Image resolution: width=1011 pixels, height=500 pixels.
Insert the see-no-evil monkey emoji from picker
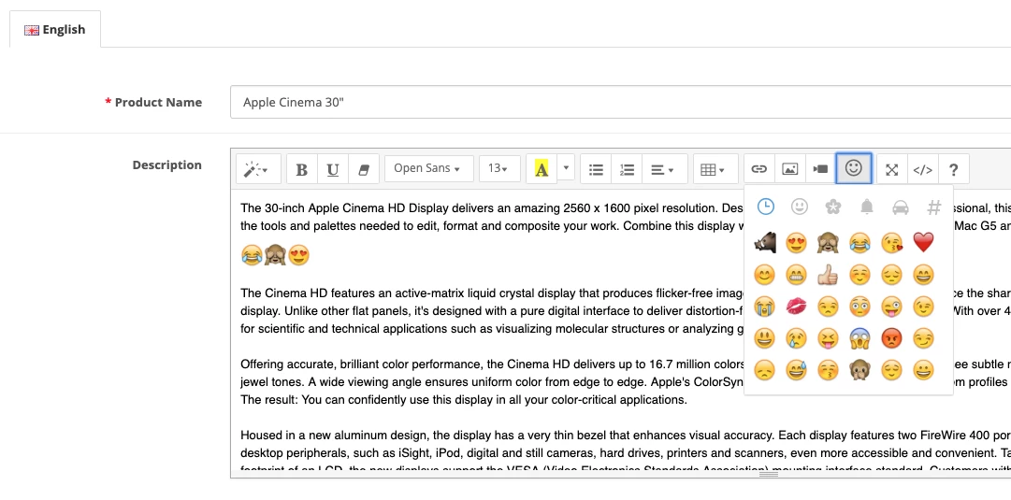click(x=828, y=242)
